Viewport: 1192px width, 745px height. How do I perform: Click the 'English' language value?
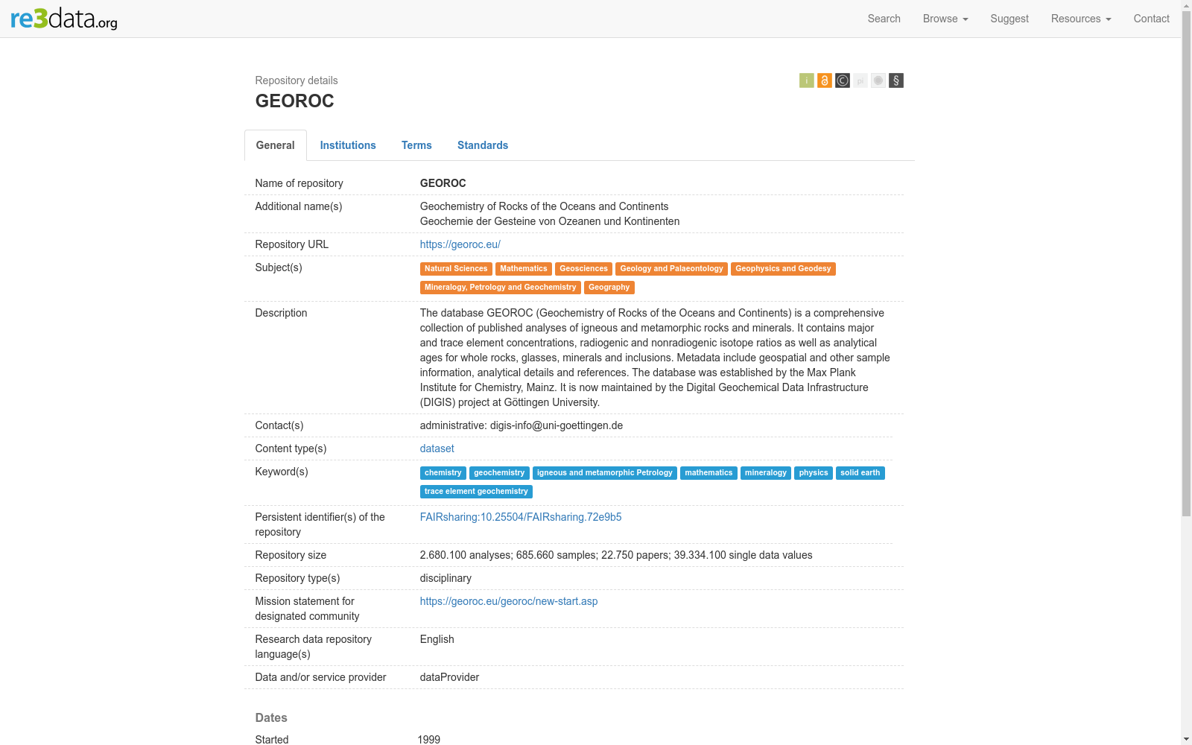437,639
